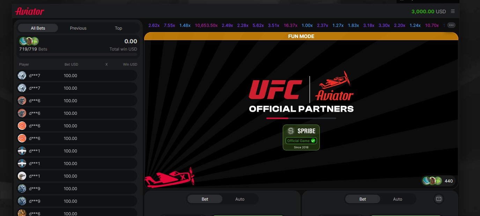Click the Aviator logo in the header
The image size is (480, 216).
tap(30, 12)
